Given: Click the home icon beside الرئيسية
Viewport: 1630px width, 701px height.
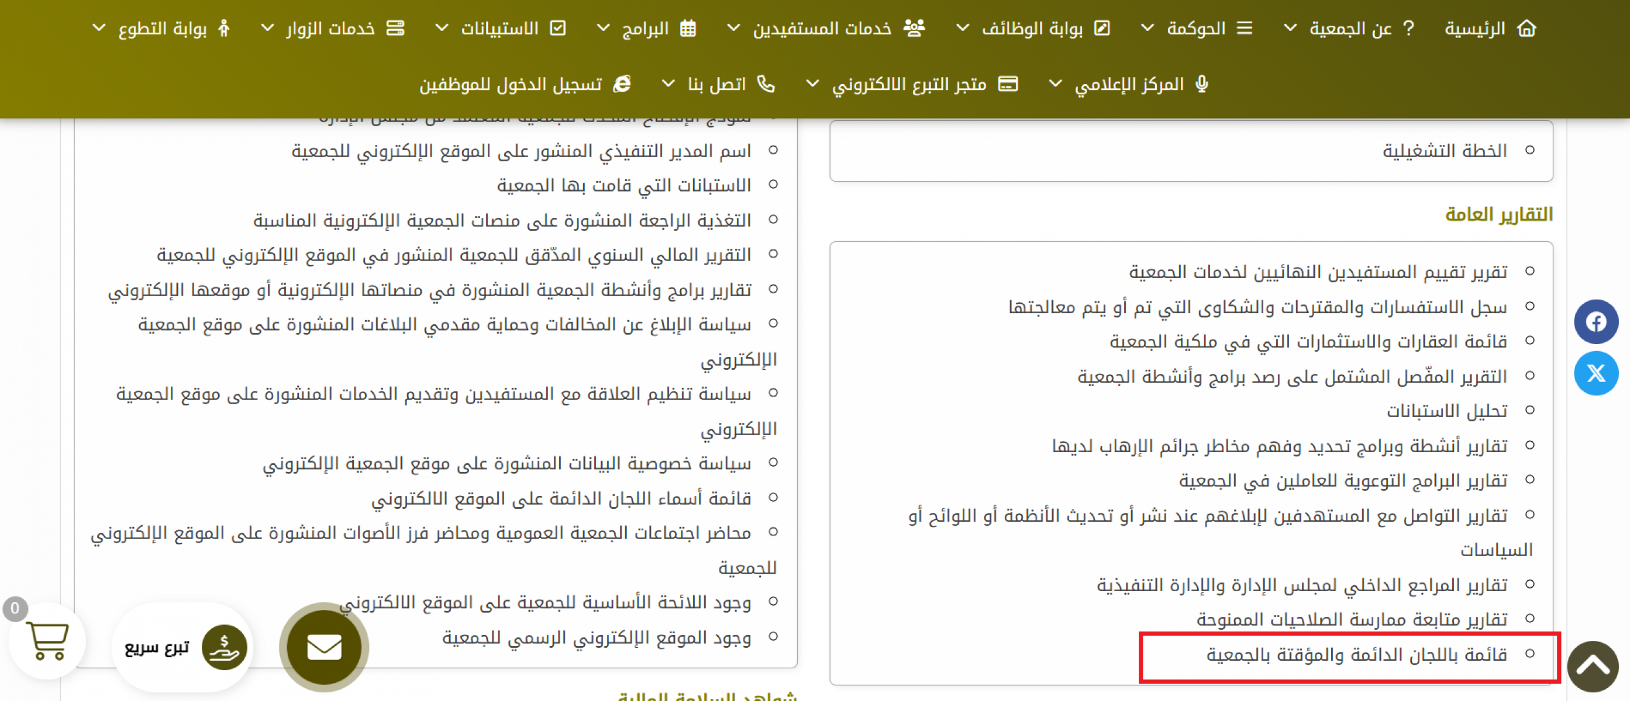Looking at the screenshot, I should click(1527, 29).
